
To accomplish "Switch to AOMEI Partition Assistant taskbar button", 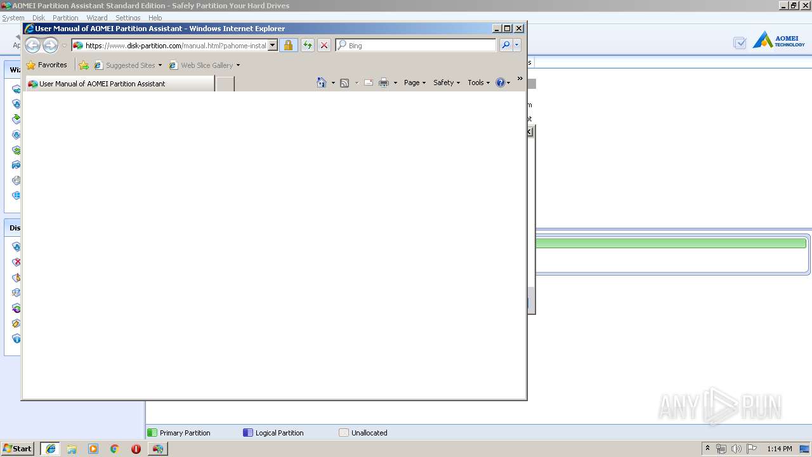I will point(158,449).
